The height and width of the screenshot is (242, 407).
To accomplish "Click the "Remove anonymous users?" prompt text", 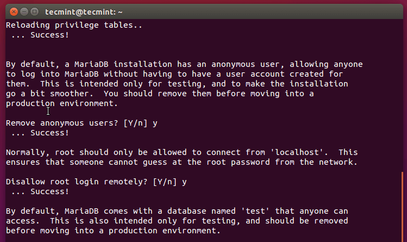I will pyautogui.click(x=61, y=123).
